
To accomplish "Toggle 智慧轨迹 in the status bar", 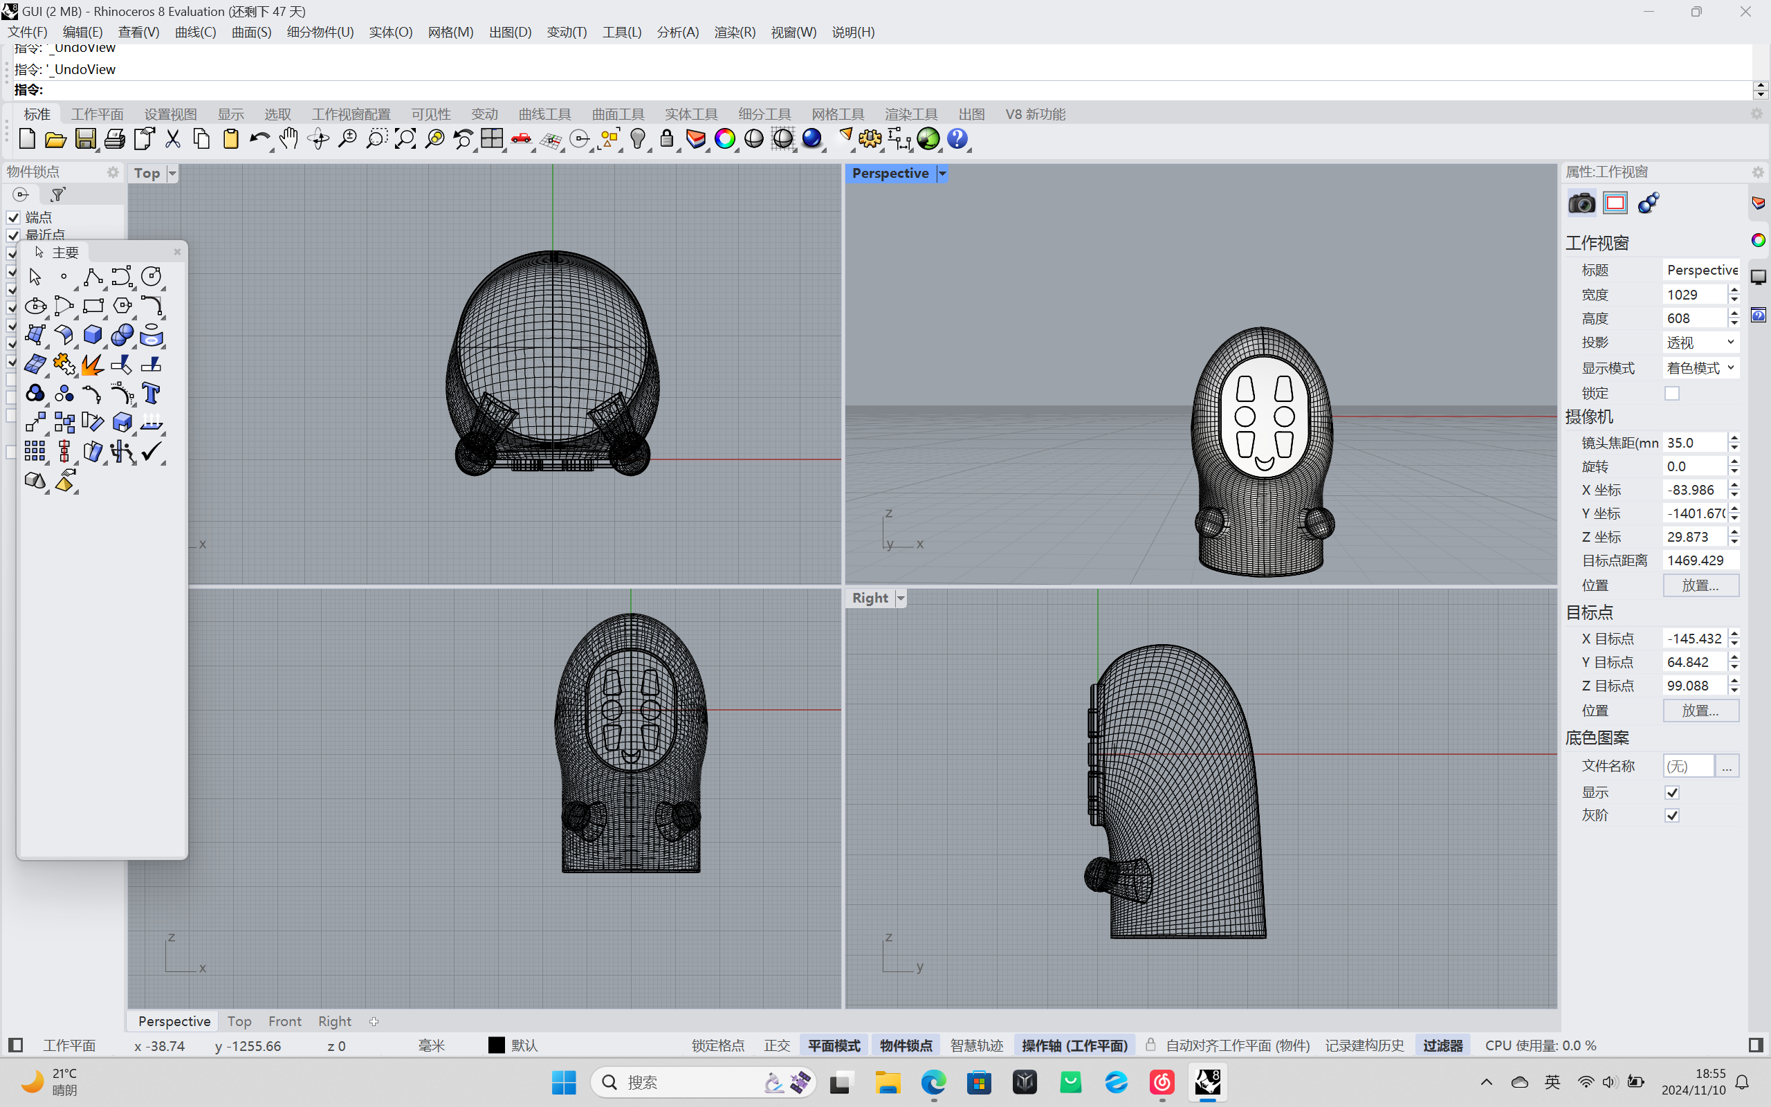I will [976, 1045].
